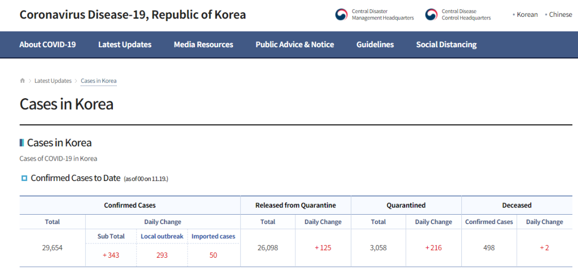Screen dimensions: 578x275
Task: Click the deceased count 498
Action: [489, 248]
